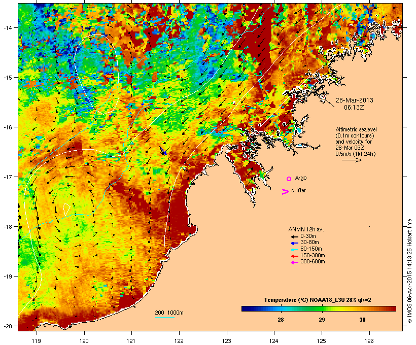Click the longitude label 120
Screen dimensions: 416x345
point(84,341)
